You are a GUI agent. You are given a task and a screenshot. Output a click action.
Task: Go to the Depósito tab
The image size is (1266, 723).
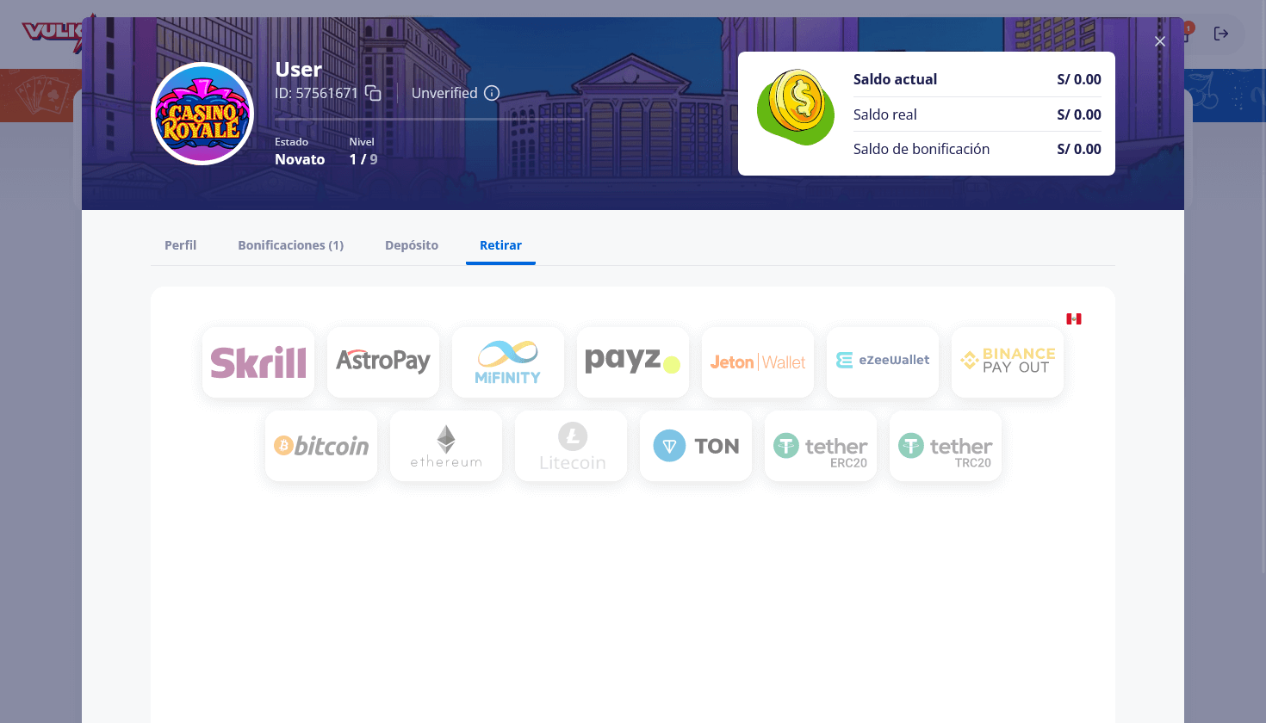point(412,245)
